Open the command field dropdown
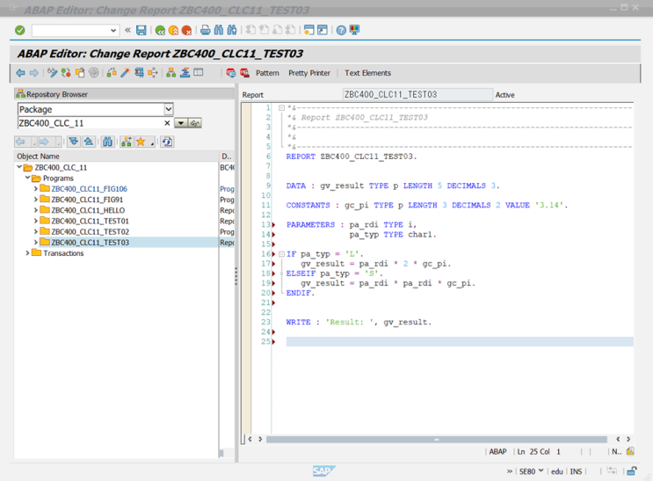Viewport: 653px width, 481px height. (113, 30)
